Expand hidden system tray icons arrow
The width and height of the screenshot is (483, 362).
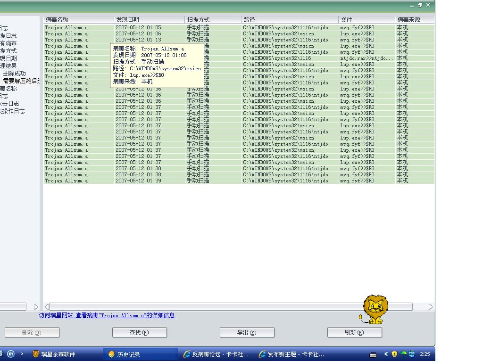386,354
